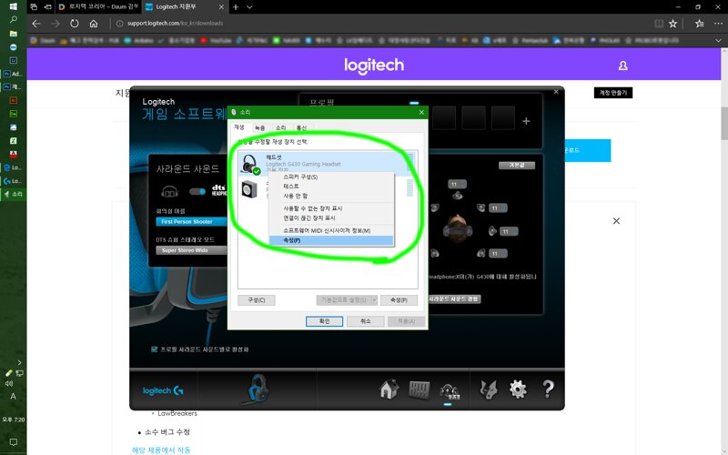The image size is (728, 455).
Task: Expand the browser tab list chevron
Action: tap(249, 7)
